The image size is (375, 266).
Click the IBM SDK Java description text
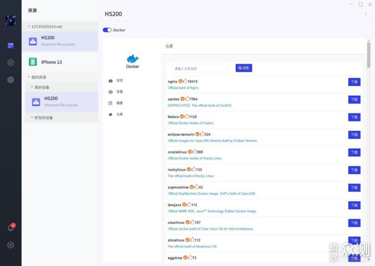[212, 211]
